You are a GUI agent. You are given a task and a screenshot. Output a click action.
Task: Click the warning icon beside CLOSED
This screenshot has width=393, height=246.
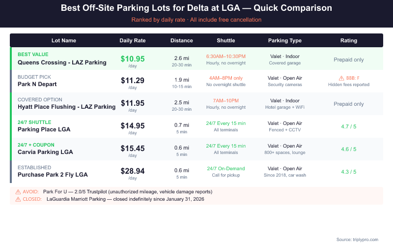(x=18, y=199)
